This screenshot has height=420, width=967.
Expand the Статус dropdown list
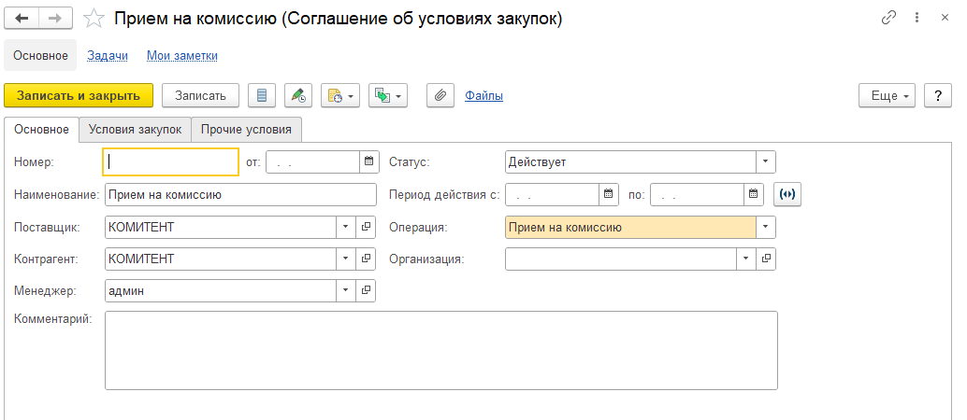coord(765,161)
